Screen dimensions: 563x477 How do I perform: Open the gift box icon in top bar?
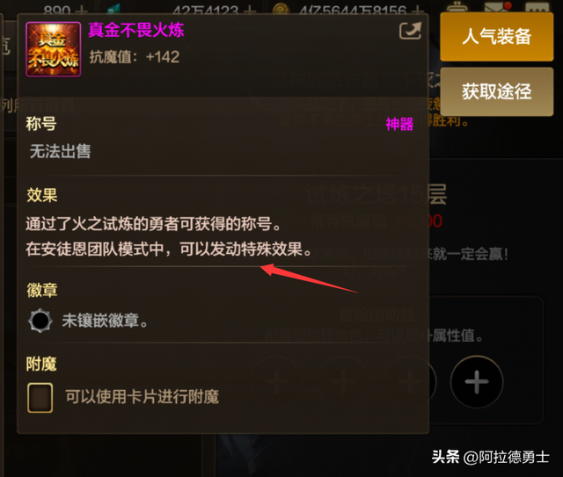tap(457, 8)
